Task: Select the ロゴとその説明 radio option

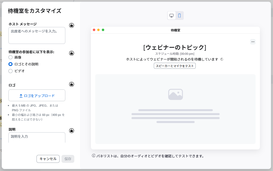Action: [11, 64]
